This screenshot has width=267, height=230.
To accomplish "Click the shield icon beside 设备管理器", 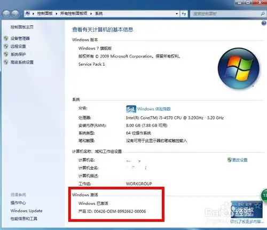I will point(6,38).
